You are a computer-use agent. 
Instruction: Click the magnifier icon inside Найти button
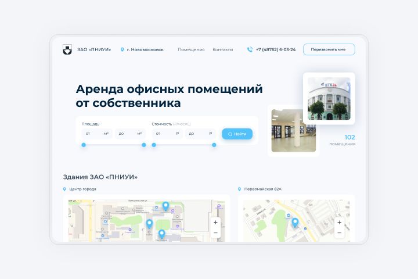230,134
